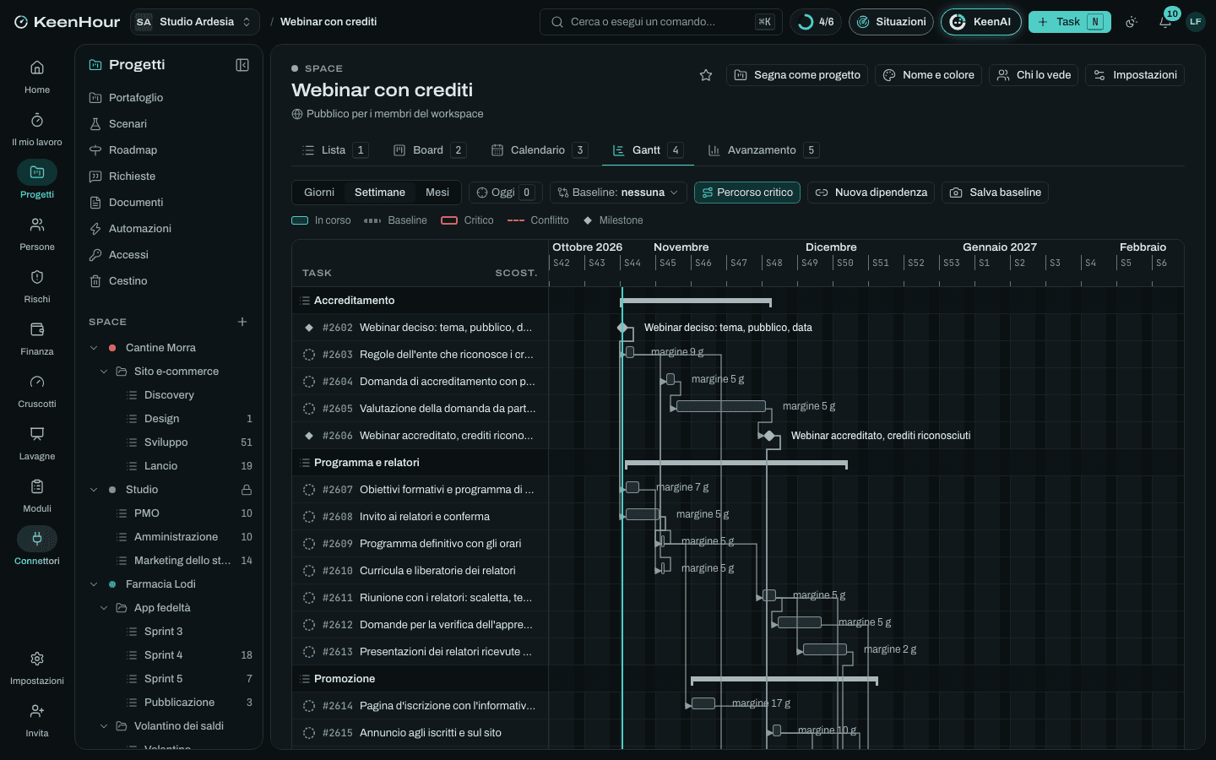Open the Calendario view tab
1216x760 pixels.
pyautogui.click(x=539, y=150)
